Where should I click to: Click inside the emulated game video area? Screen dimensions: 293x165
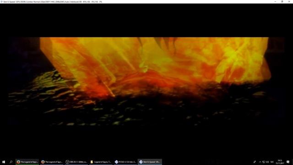point(146,81)
